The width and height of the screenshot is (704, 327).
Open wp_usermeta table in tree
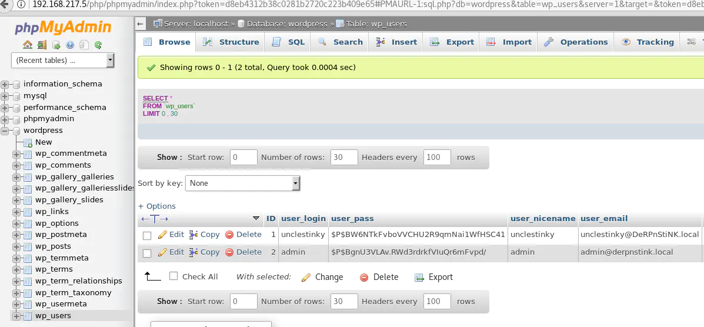coord(61,304)
